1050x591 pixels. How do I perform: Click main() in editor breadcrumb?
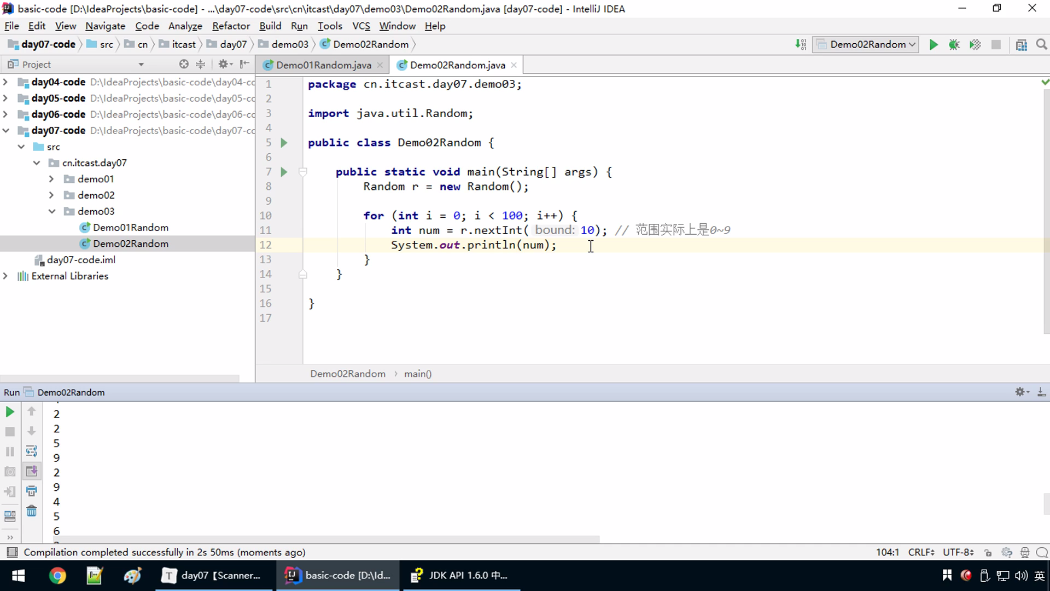418,374
